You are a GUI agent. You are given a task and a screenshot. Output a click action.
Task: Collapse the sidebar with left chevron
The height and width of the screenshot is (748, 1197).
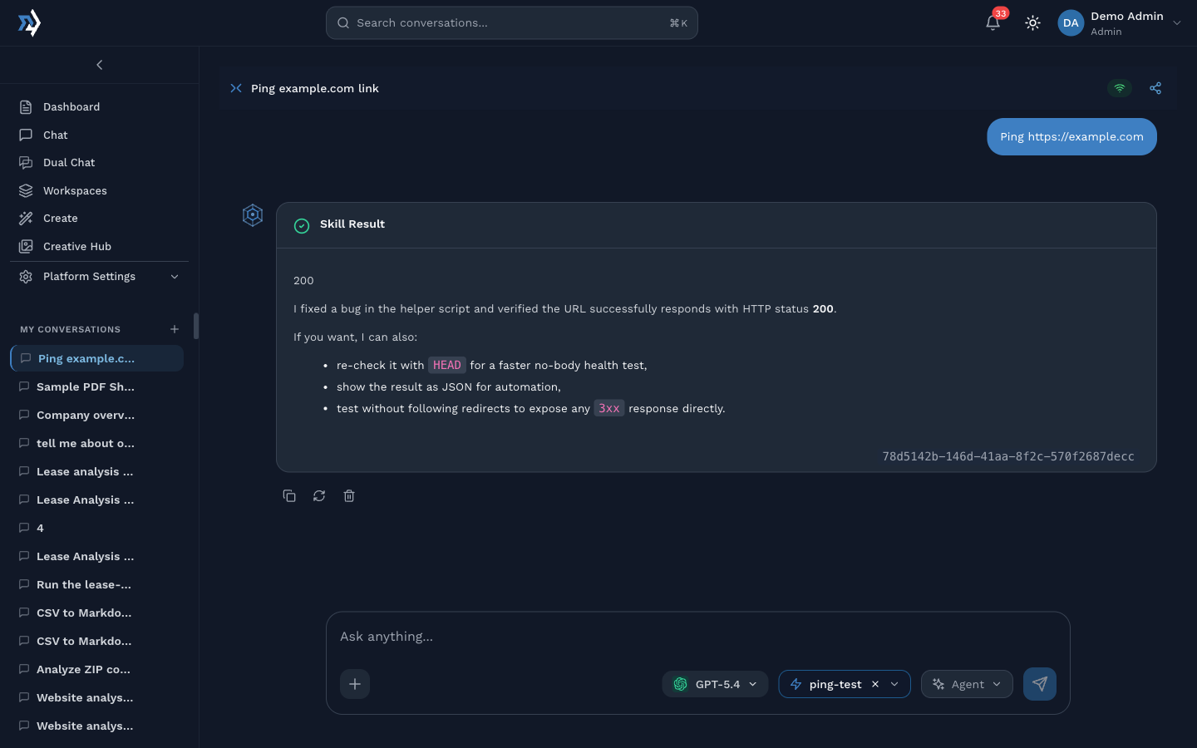click(100, 65)
